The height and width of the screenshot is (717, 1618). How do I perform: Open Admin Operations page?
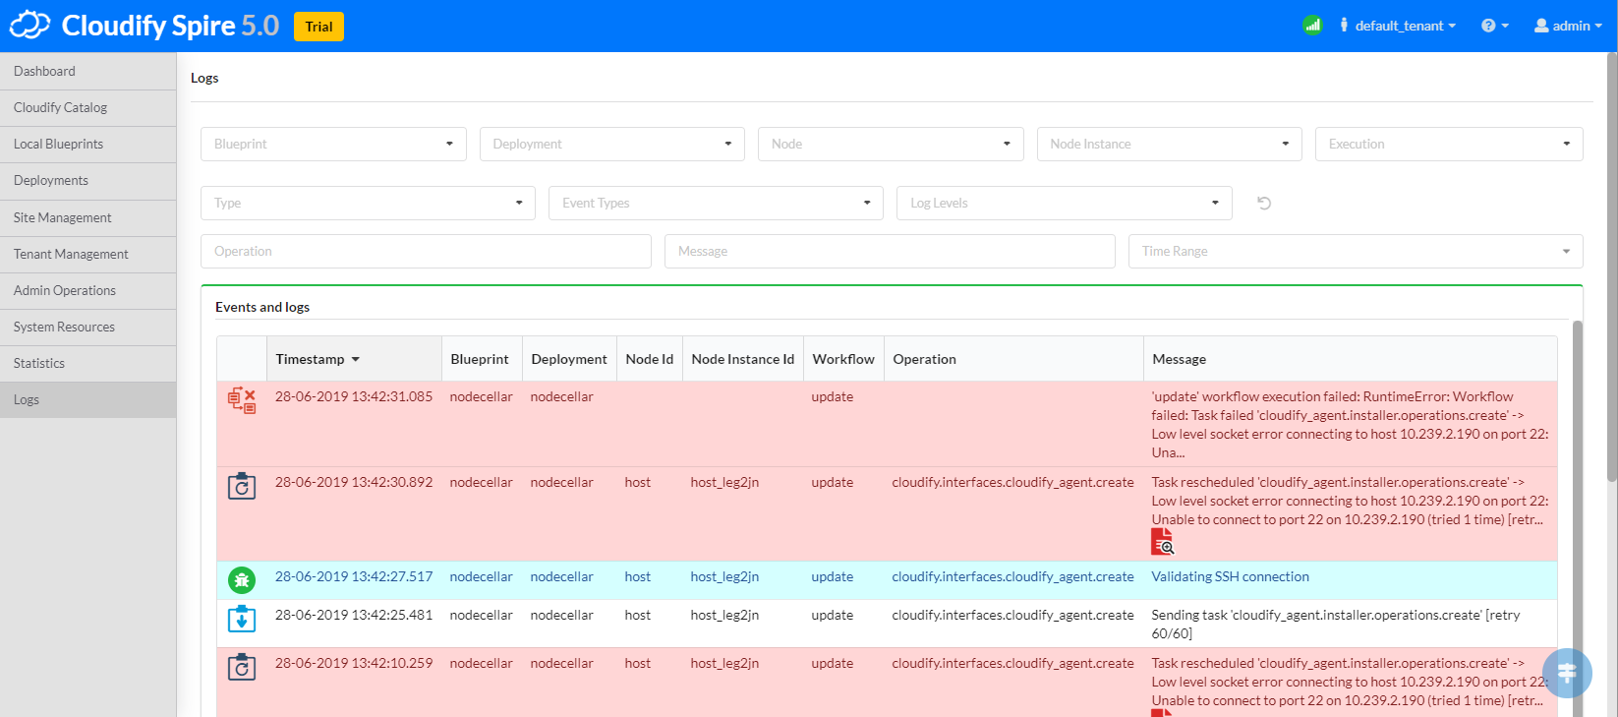point(88,290)
